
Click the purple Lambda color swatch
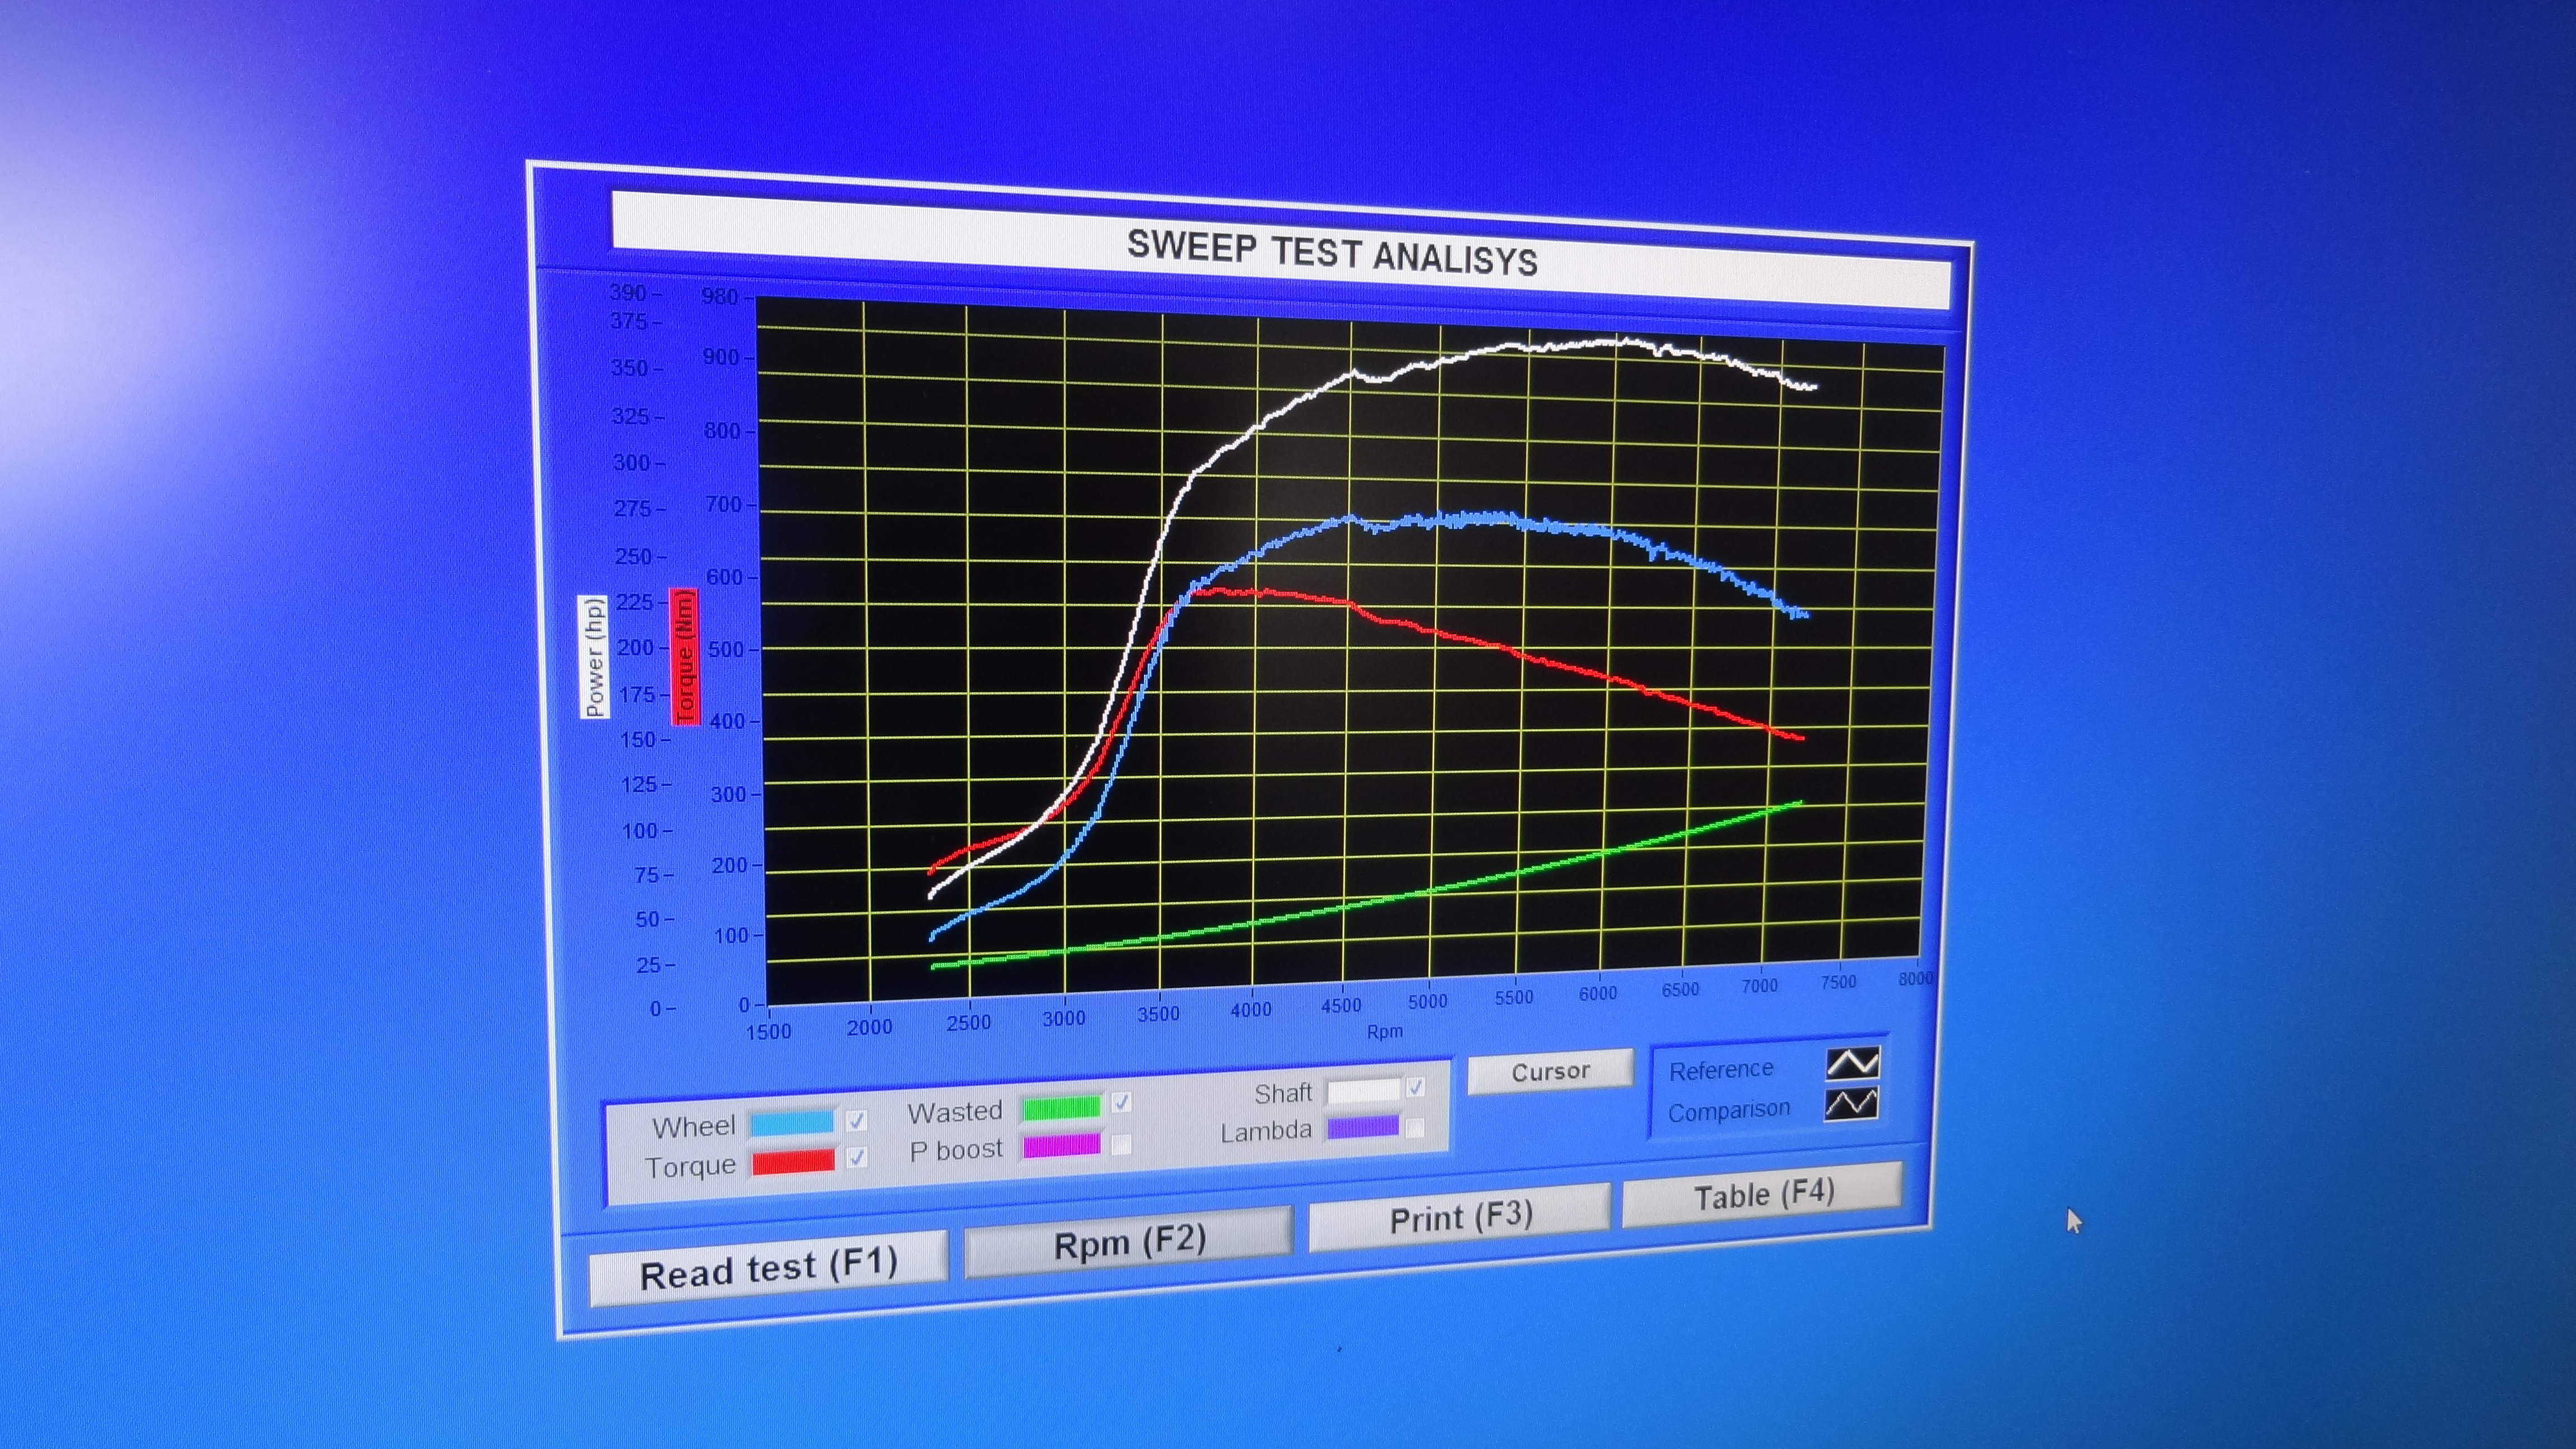tap(1363, 1128)
